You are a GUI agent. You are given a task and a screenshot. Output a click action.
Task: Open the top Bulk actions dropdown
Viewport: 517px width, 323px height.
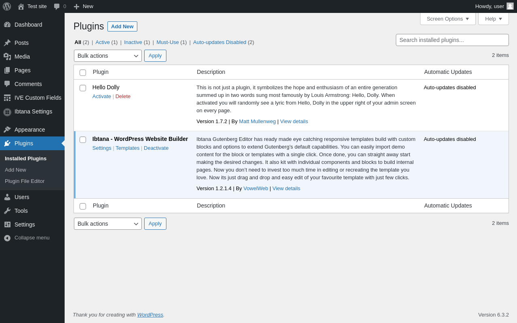(x=108, y=56)
